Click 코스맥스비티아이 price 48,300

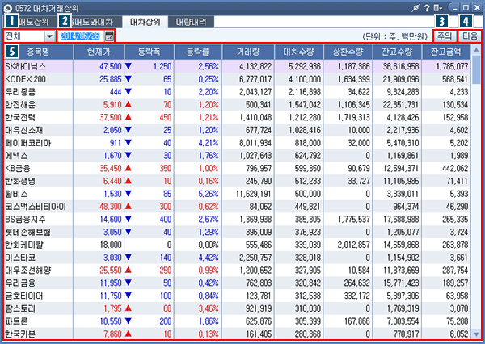[x=111, y=207]
